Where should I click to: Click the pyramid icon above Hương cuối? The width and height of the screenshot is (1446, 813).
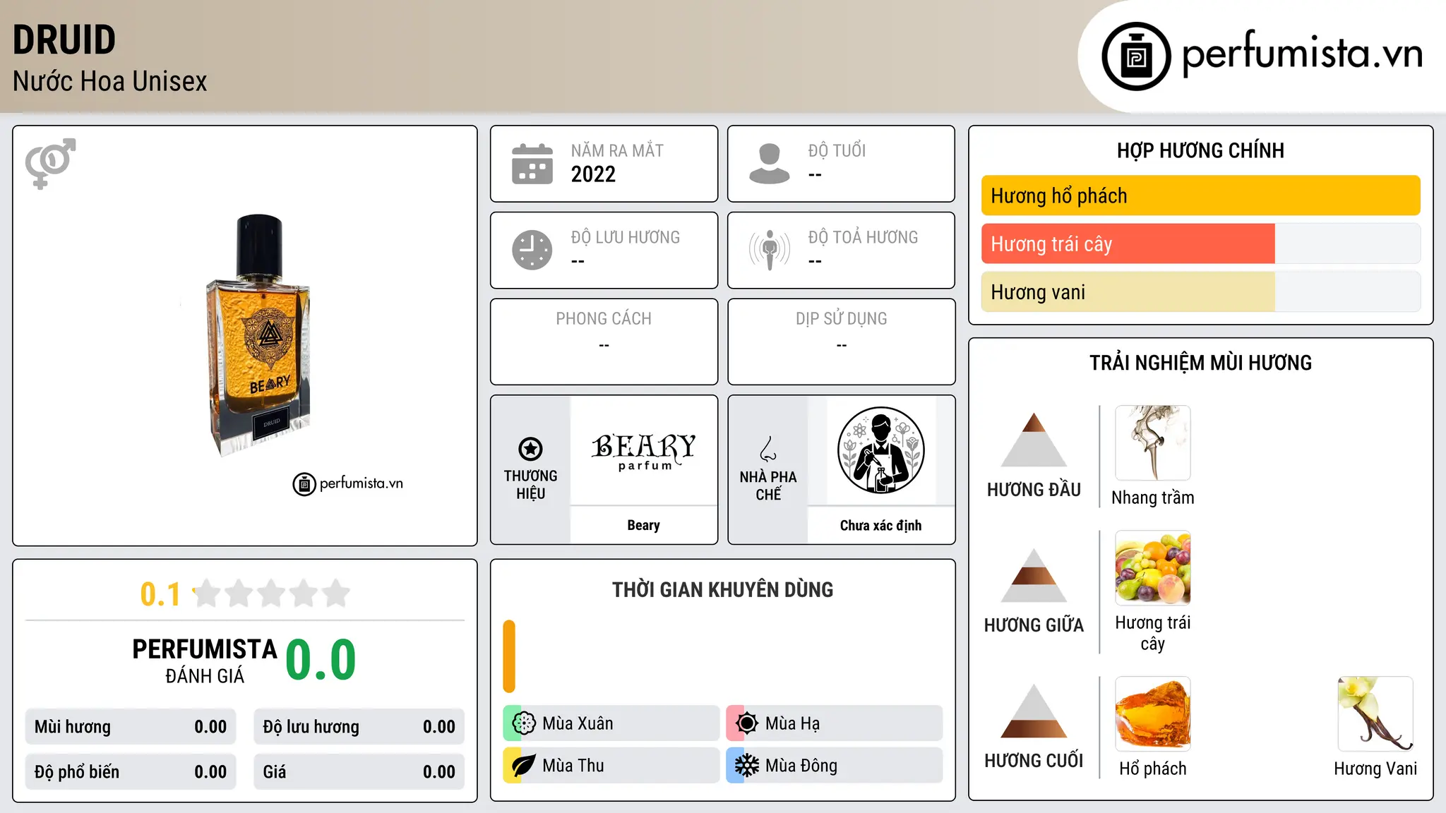tap(1034, 711)
